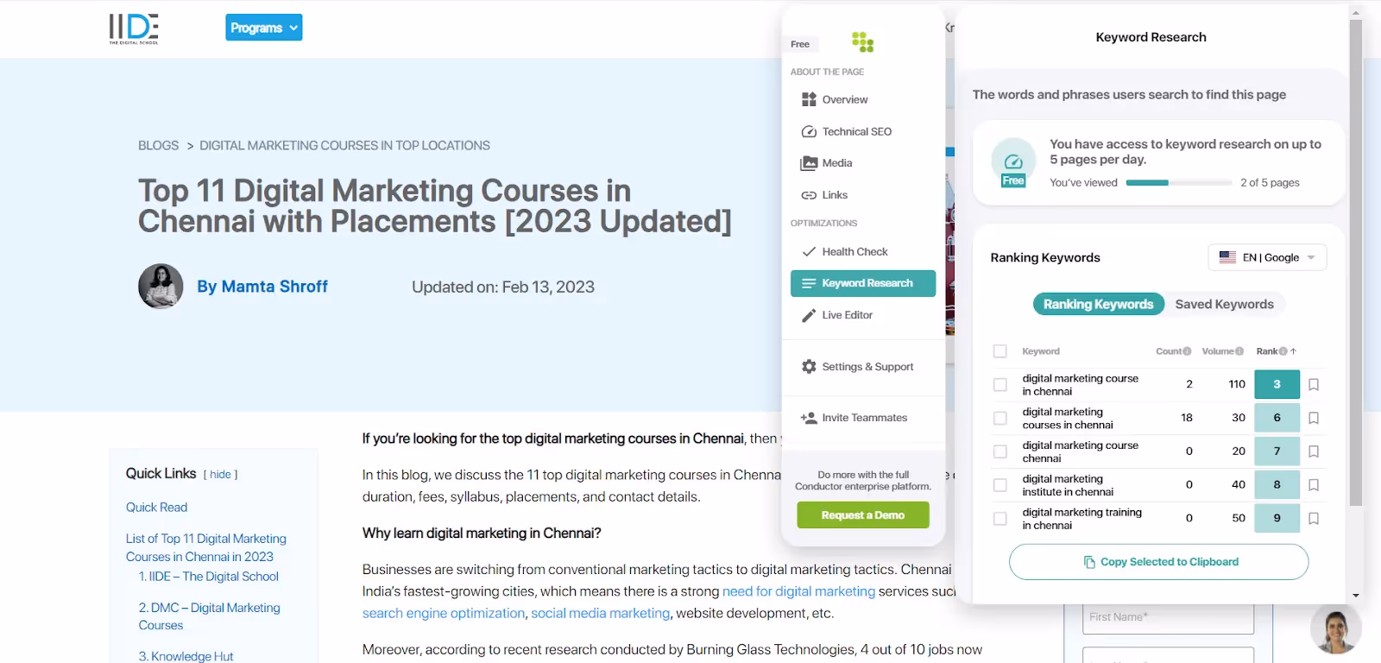Viewport: 1381px width, 663px height.
Task: Open List of Top 11 Digital Marketing Courses link
Action: coord(206,547)
